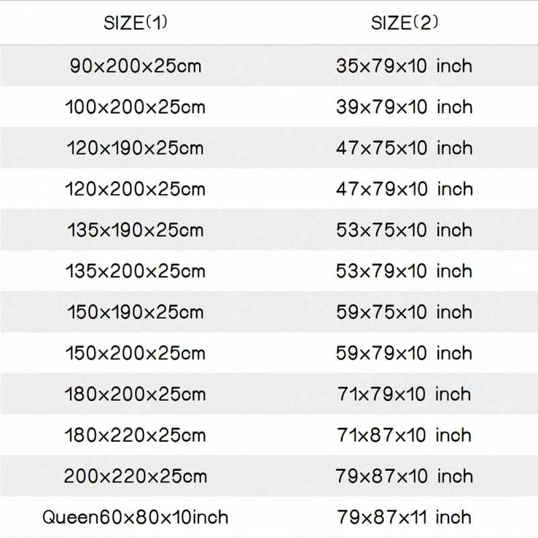Viewport: 538px width, 538px height.
Task: Select the 79x87x11 inch cell
Action: coord(404,517)
